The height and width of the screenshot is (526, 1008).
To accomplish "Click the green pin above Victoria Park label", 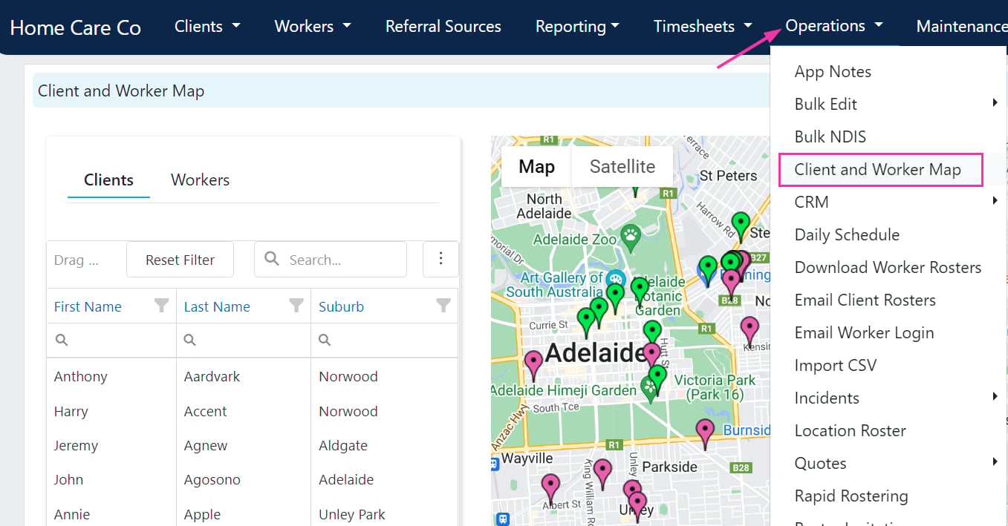I will coord(657,379).
